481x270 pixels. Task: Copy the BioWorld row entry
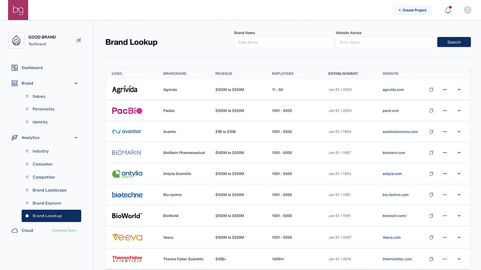pyautogui.click(x=431, y=216)
